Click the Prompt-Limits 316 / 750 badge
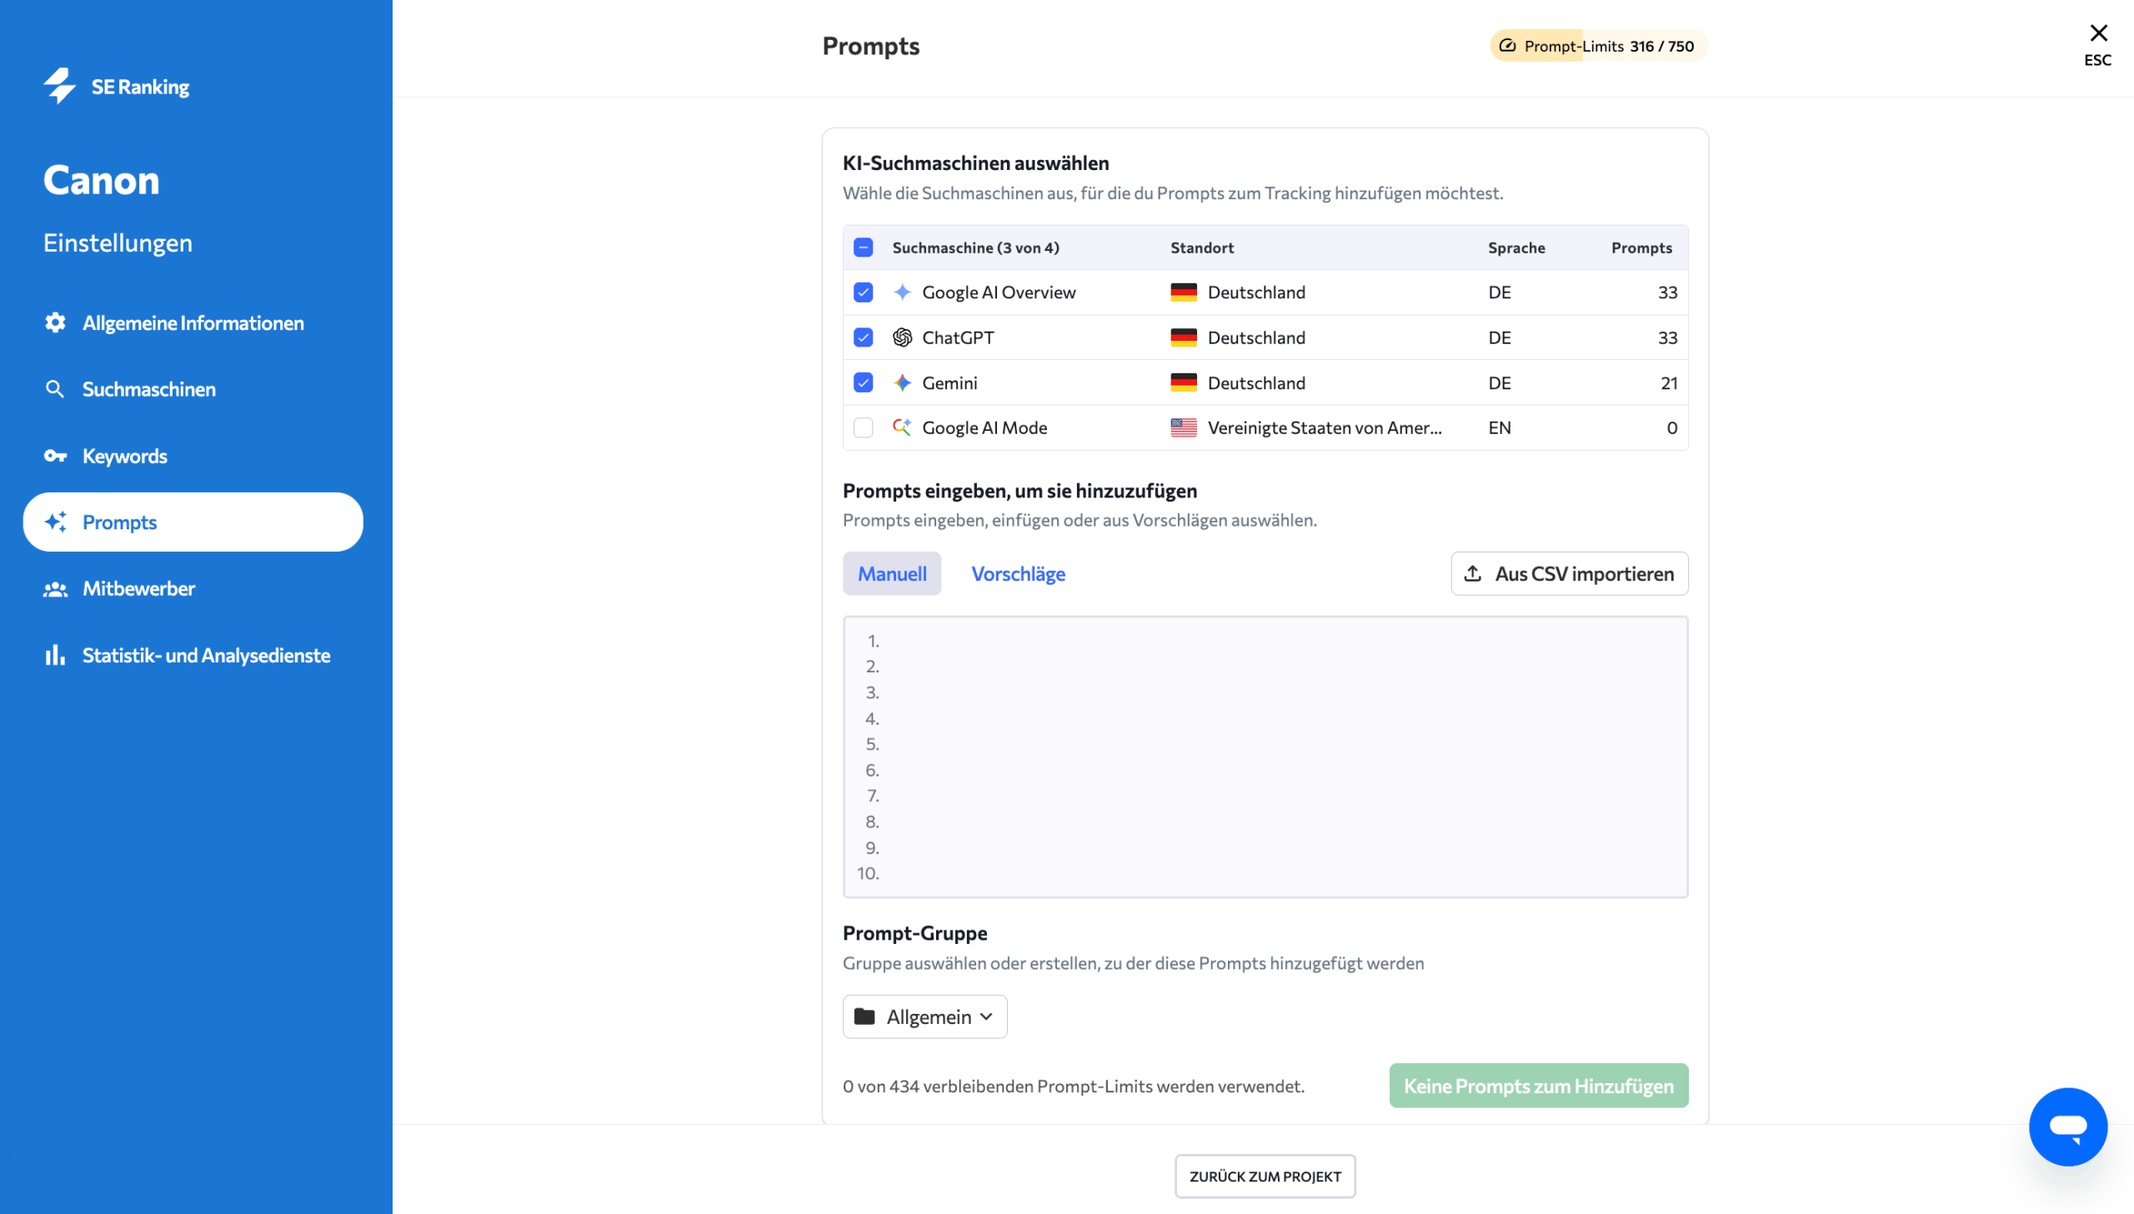Screen dimensions: 2134x1214 click(x=1599, y=46)
